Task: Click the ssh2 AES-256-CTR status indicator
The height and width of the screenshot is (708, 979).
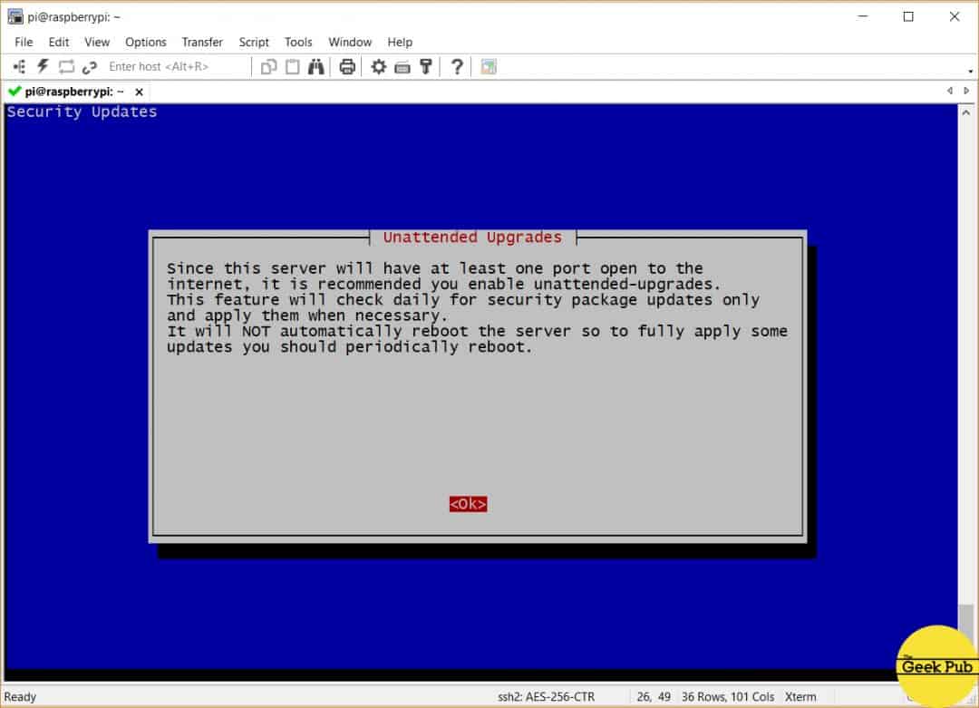Action: tap(548, 696)
